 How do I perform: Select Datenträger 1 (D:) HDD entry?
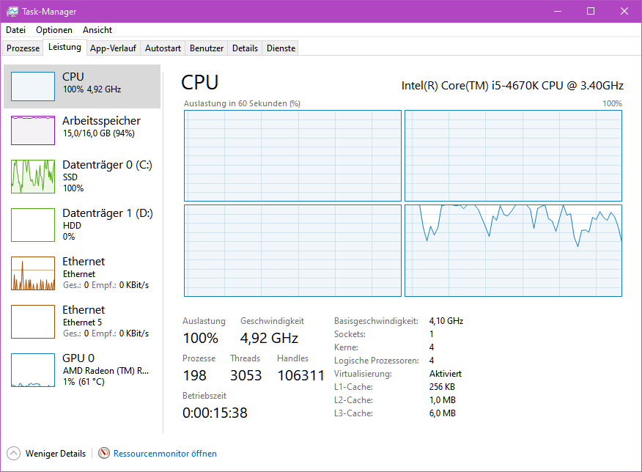click(82, 224)
